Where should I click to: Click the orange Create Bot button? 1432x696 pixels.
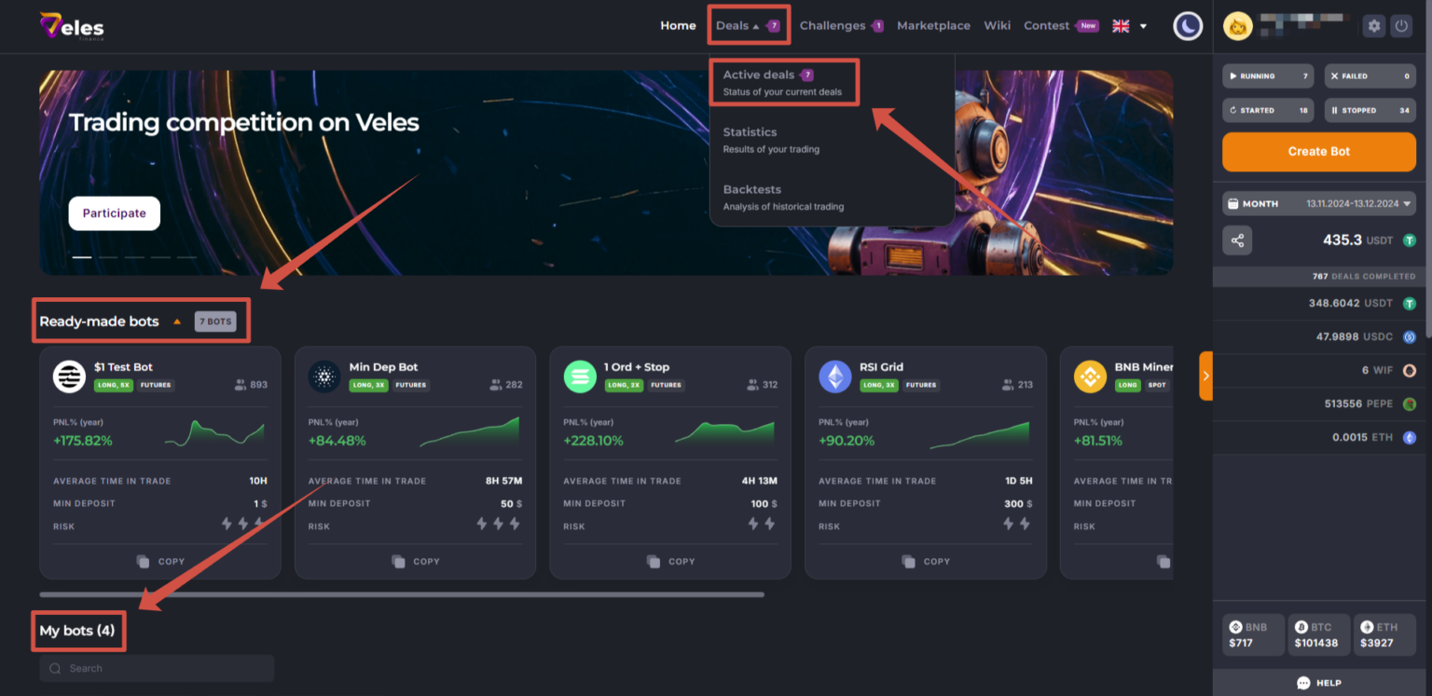click(x=1318, y=151)
